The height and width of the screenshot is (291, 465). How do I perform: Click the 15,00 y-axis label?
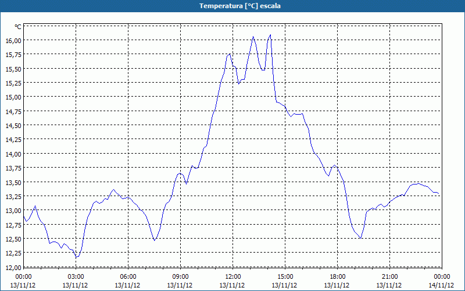pos(13,97)
